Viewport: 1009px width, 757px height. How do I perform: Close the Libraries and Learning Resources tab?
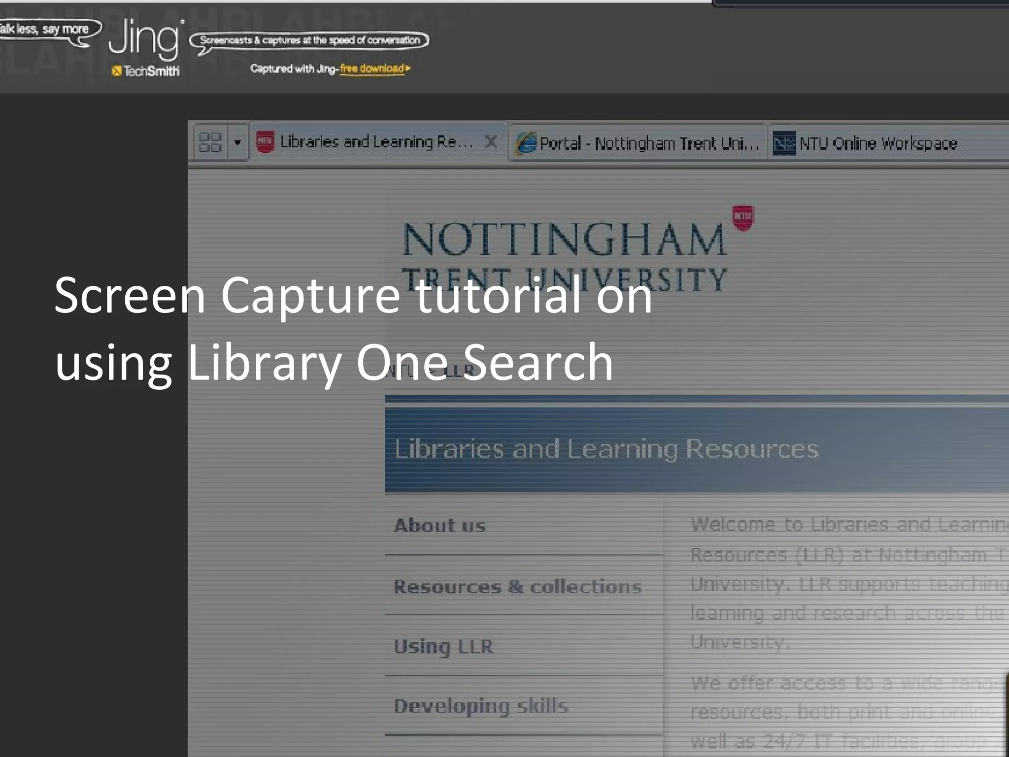coord(490,142)
